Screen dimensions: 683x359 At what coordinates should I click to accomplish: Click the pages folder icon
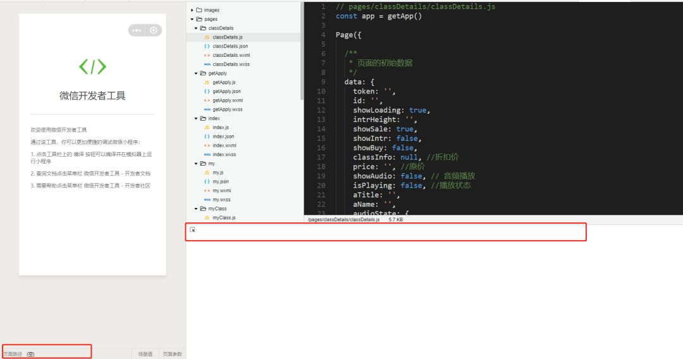coord(199,19)
